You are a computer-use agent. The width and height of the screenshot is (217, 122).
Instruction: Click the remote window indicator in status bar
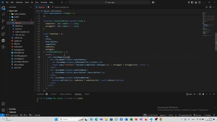[x=2, y=115]
